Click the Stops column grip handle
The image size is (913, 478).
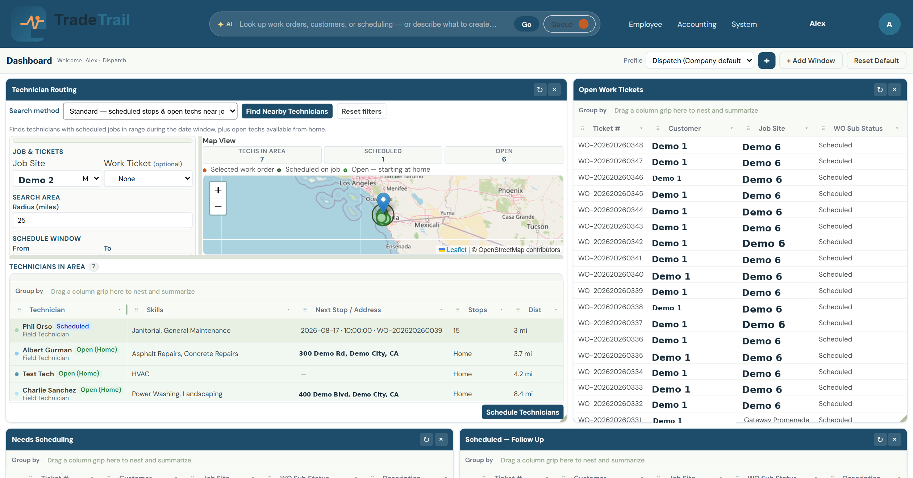(458, 310)
